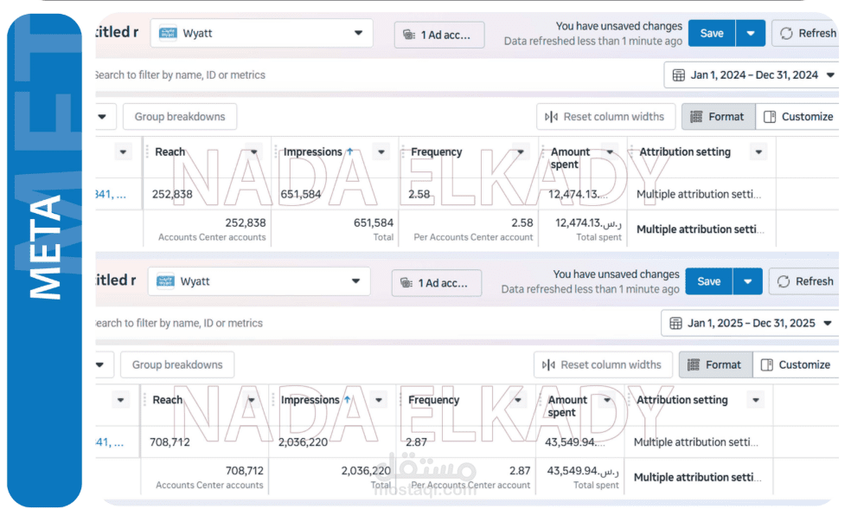851x509 pixels.
Task: Open the Amount spent column menu arrow in the 2024 table
Action: pyautogui.click(x=610, y=152)
